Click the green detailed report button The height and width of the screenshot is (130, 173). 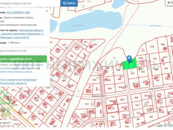(x=23, y=59)
